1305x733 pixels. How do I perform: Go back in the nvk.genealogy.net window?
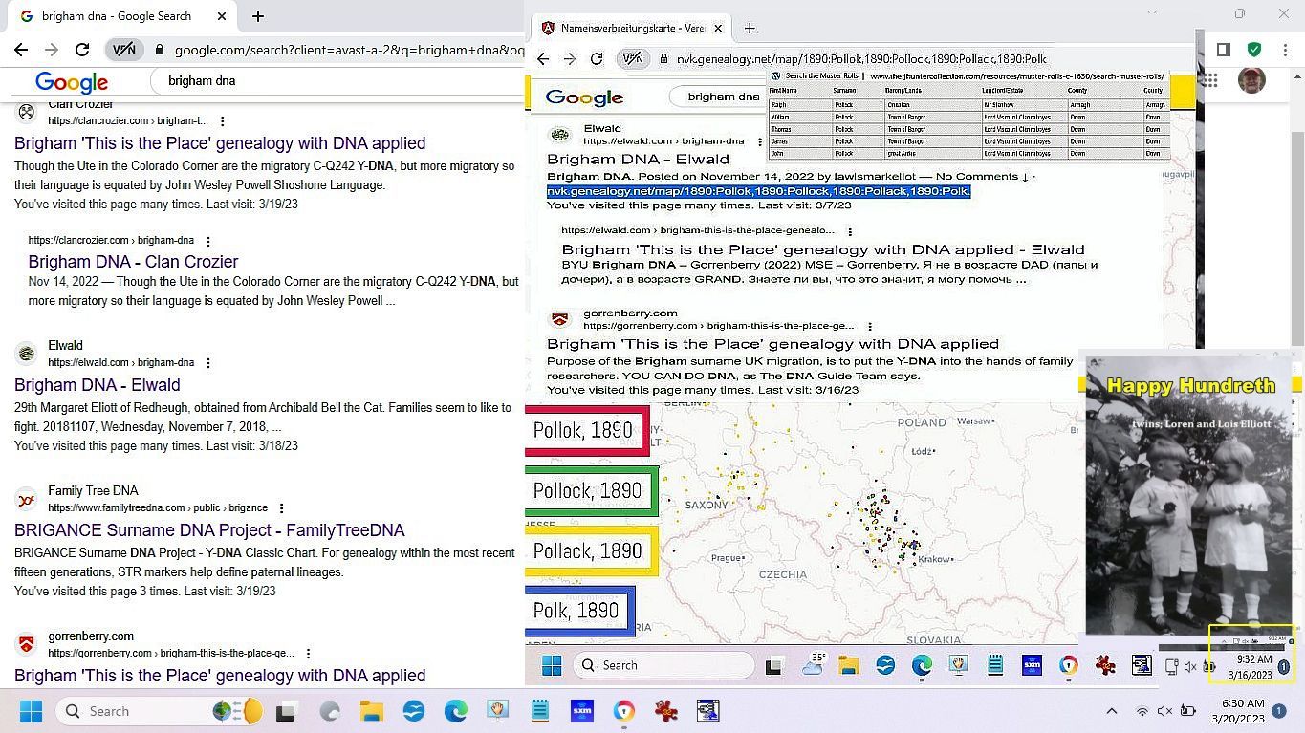pyautogui.click(x=543, y=59)
